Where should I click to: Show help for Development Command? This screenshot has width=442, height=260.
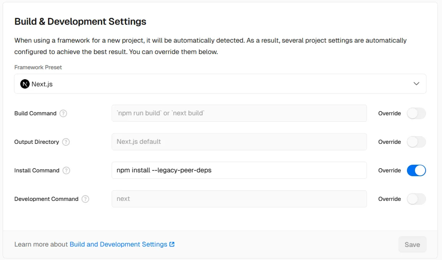tap(85, 199)
